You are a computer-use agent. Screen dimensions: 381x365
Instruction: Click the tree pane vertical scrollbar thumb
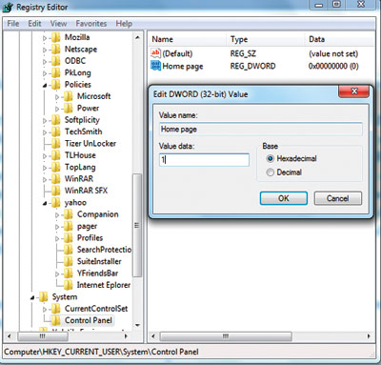pos(137,226)
